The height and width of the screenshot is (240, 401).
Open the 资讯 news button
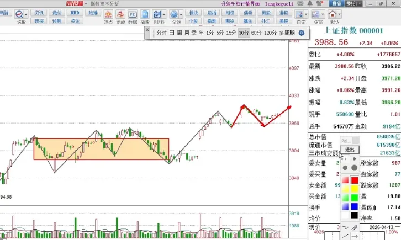(x=39, y=13)
